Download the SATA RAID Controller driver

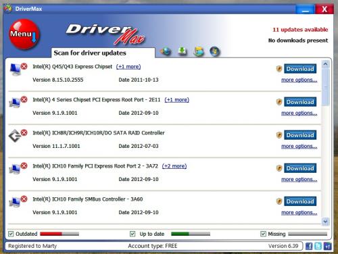(x=300, y=135)
